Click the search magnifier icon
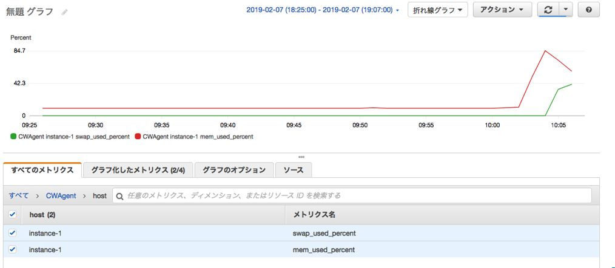The height and width of the screenshot is (268, 615). coord(119,196)
